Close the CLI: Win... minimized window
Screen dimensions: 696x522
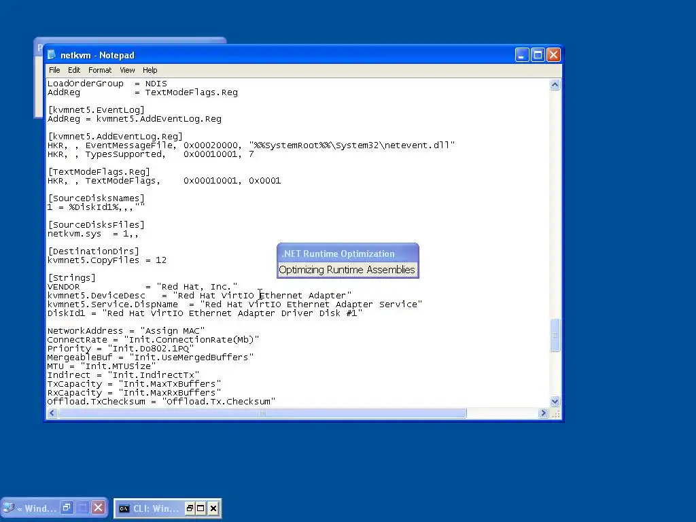[213, 508]
